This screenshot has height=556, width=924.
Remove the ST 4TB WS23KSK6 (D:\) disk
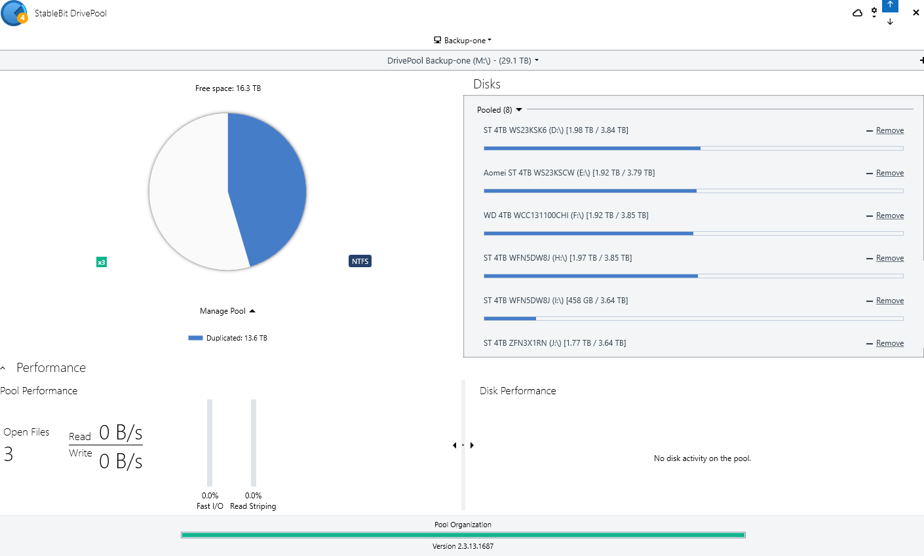pos(889,130)
